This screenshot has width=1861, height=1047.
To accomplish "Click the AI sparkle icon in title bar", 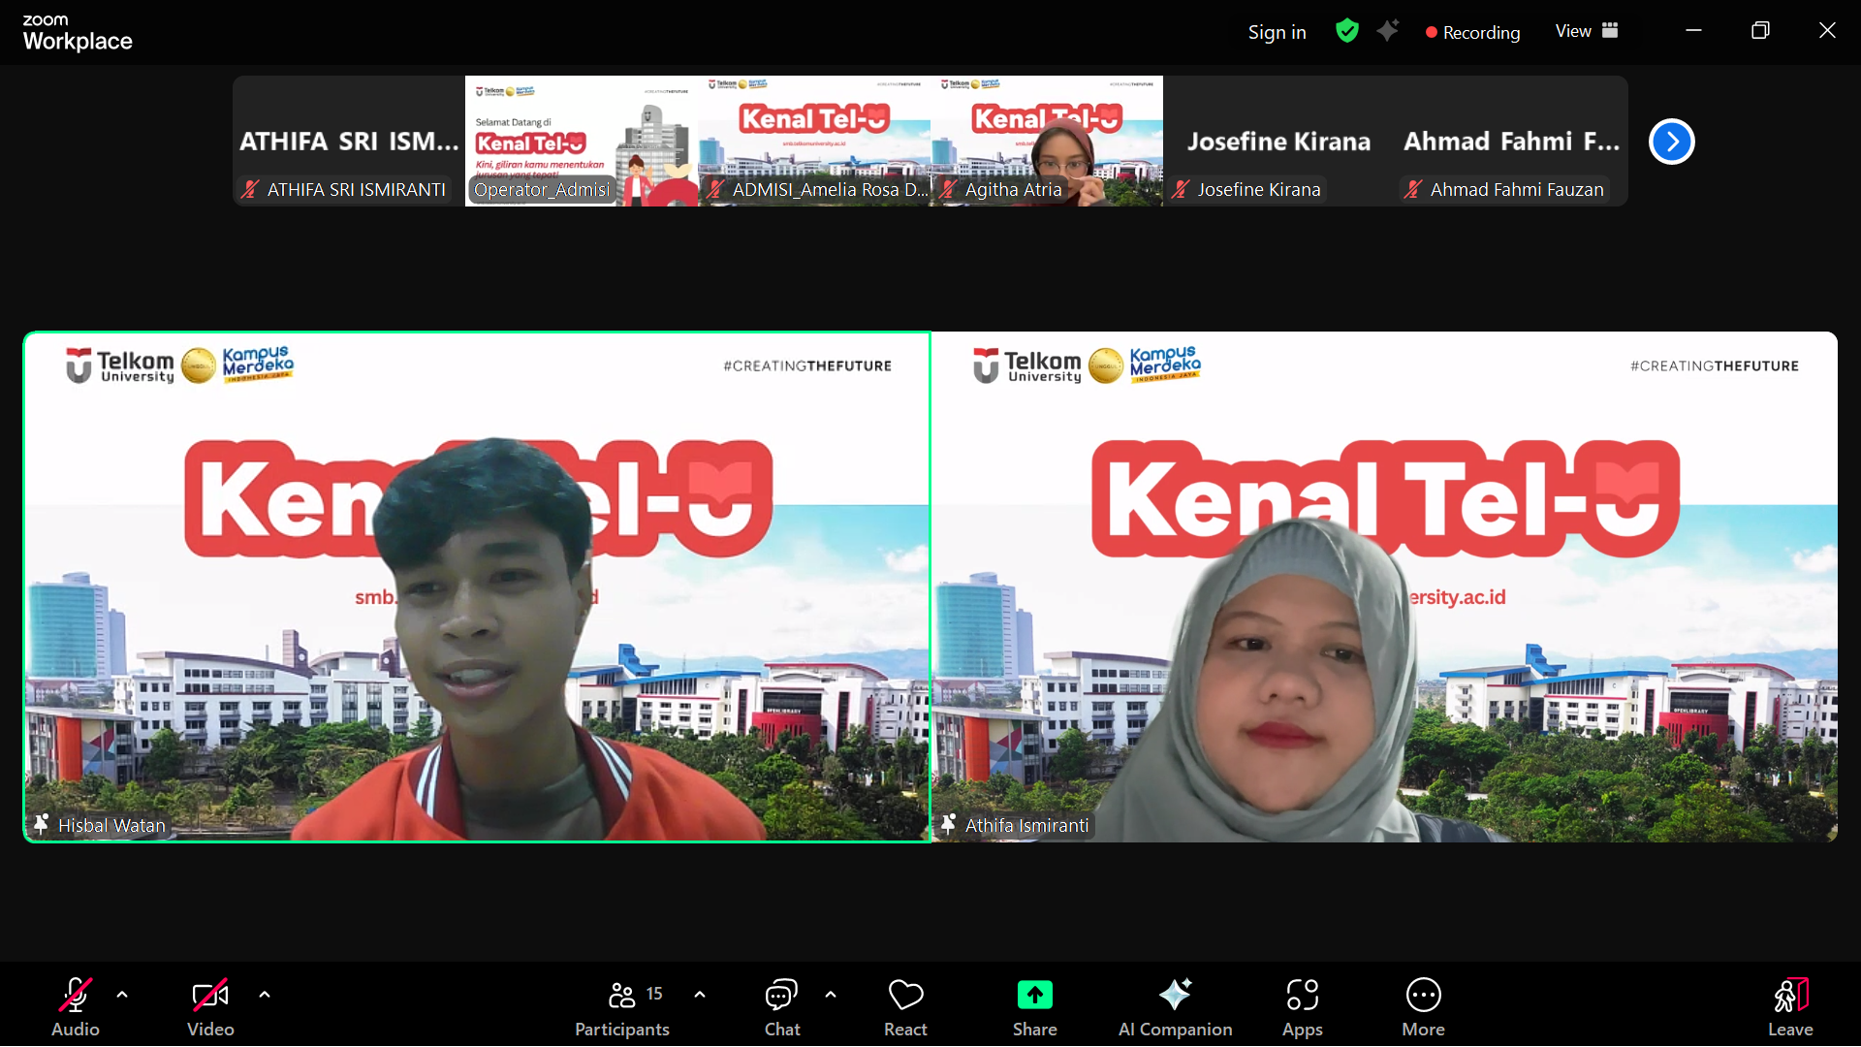I will (x=1388, y=31).
